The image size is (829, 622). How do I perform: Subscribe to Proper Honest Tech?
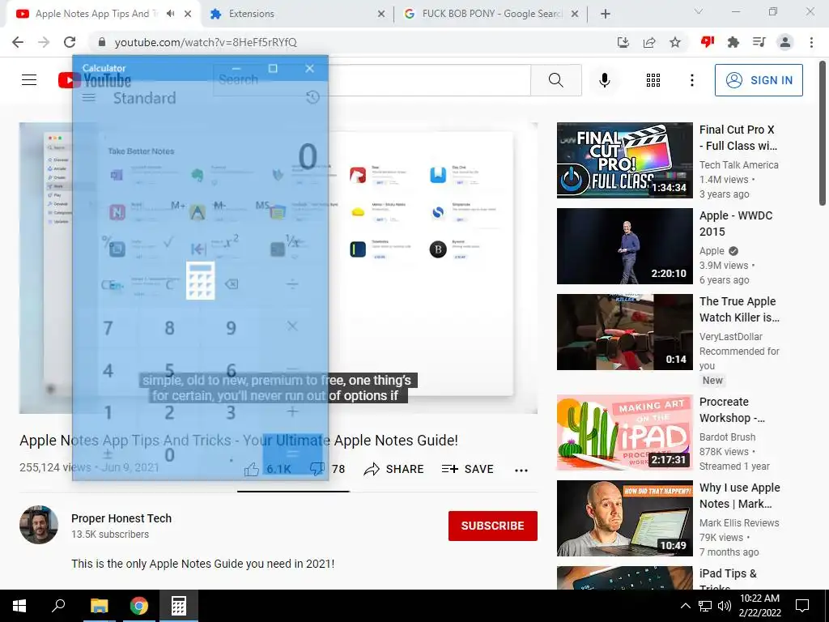pyautogui.click(x=493, y=526)
